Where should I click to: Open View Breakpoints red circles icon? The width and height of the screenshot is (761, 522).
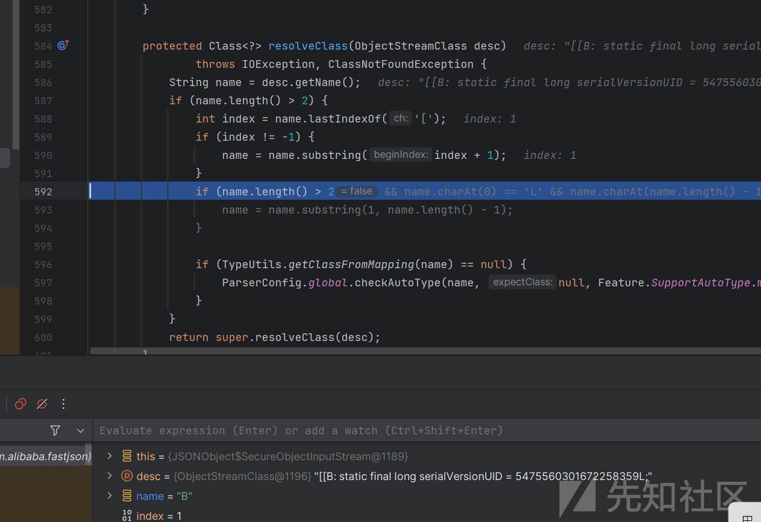pos(20,404)
